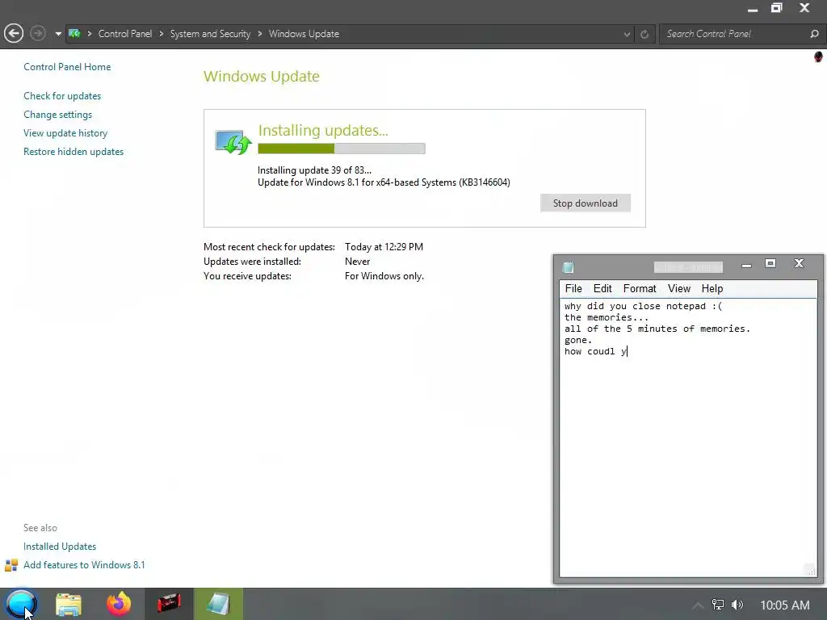Open Installed Updates link
Viewport: 827px width, 620px height.
(x=60, y=547)
